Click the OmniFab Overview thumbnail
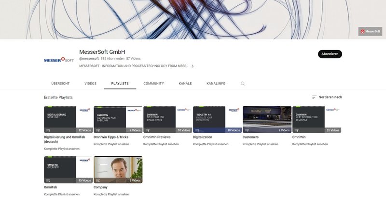 pos(68,170)
